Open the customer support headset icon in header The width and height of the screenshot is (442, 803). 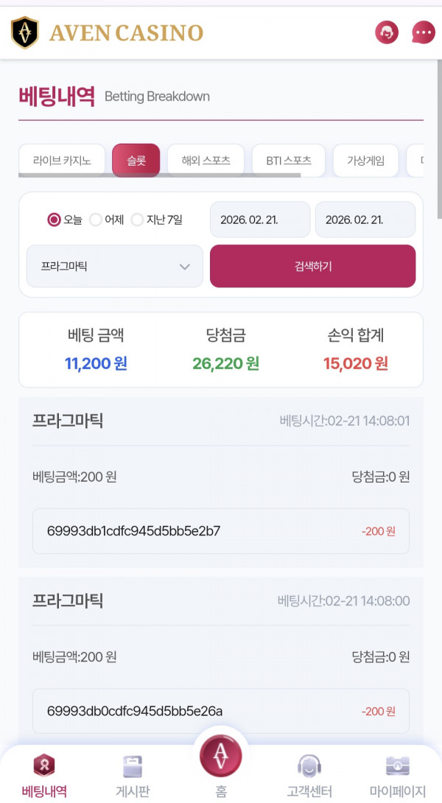pyautogui.click(x=386, y=32)
